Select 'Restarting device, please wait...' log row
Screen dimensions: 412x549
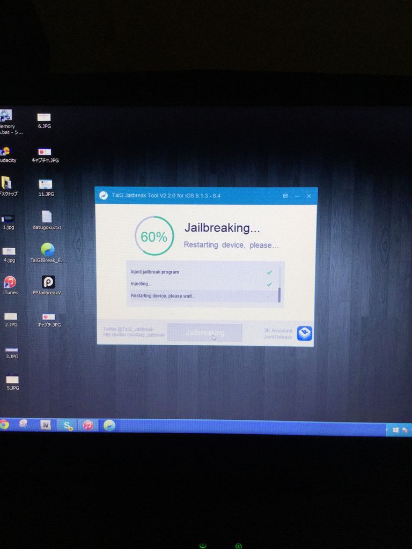(x=202, y=296)
